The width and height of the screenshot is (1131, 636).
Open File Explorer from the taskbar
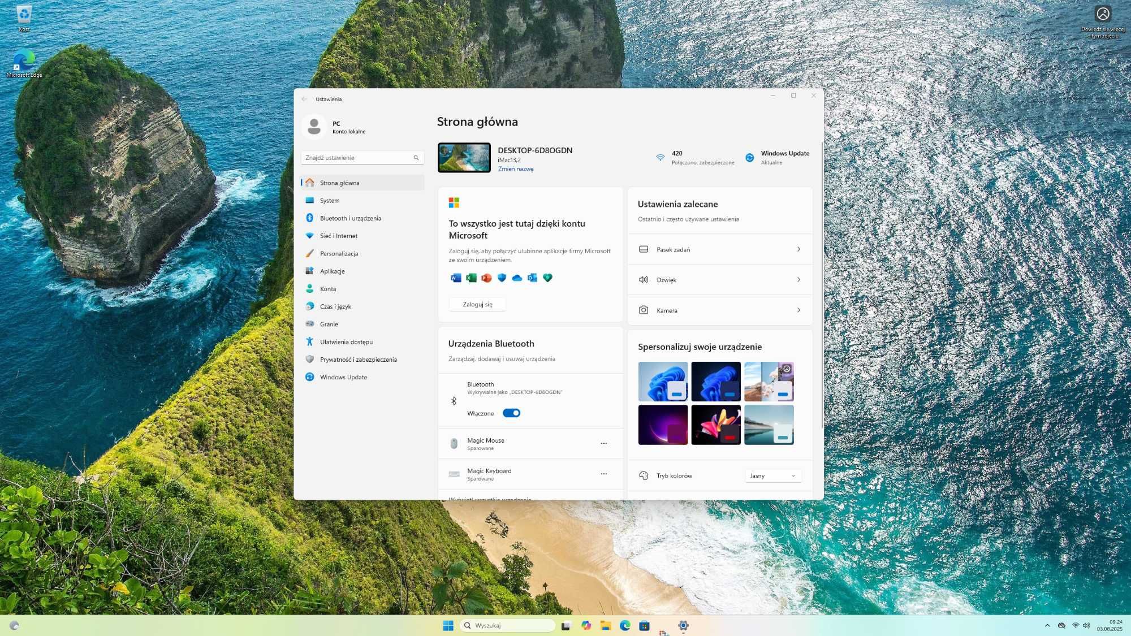point(606,625)
